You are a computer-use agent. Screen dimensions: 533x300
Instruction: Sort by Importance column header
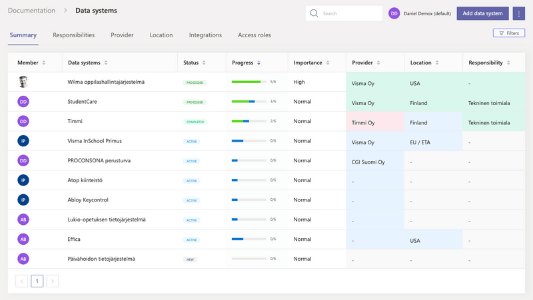309,63
